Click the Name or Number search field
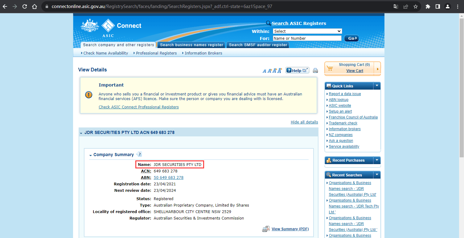The height and width of the screenshot is (238, 464). coord(307,38)
